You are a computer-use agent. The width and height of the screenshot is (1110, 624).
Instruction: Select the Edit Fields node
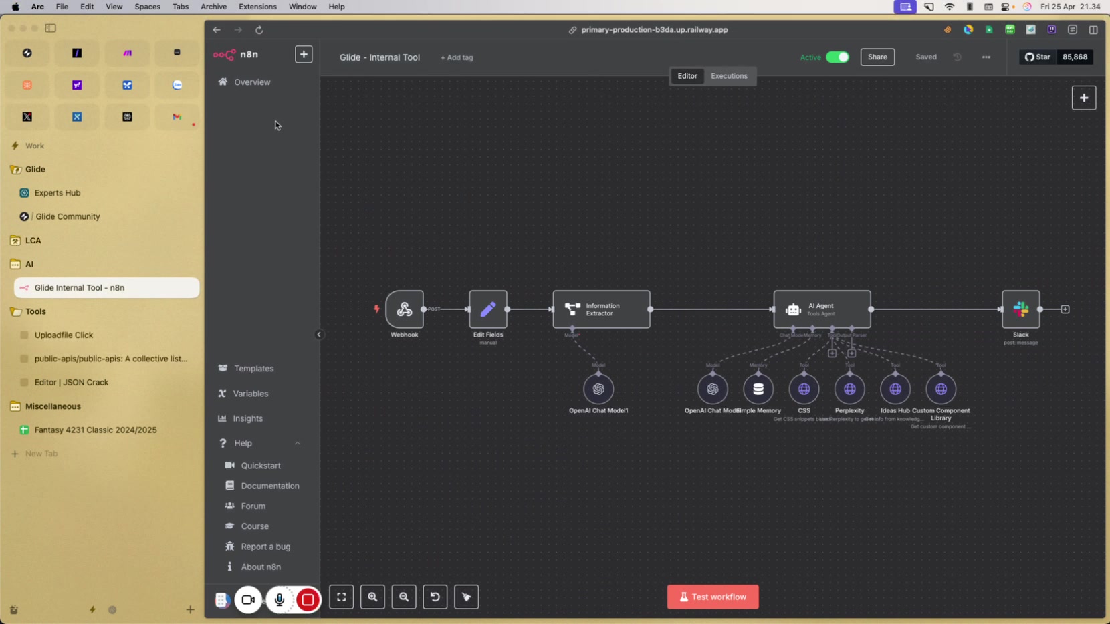pos(488,309)
